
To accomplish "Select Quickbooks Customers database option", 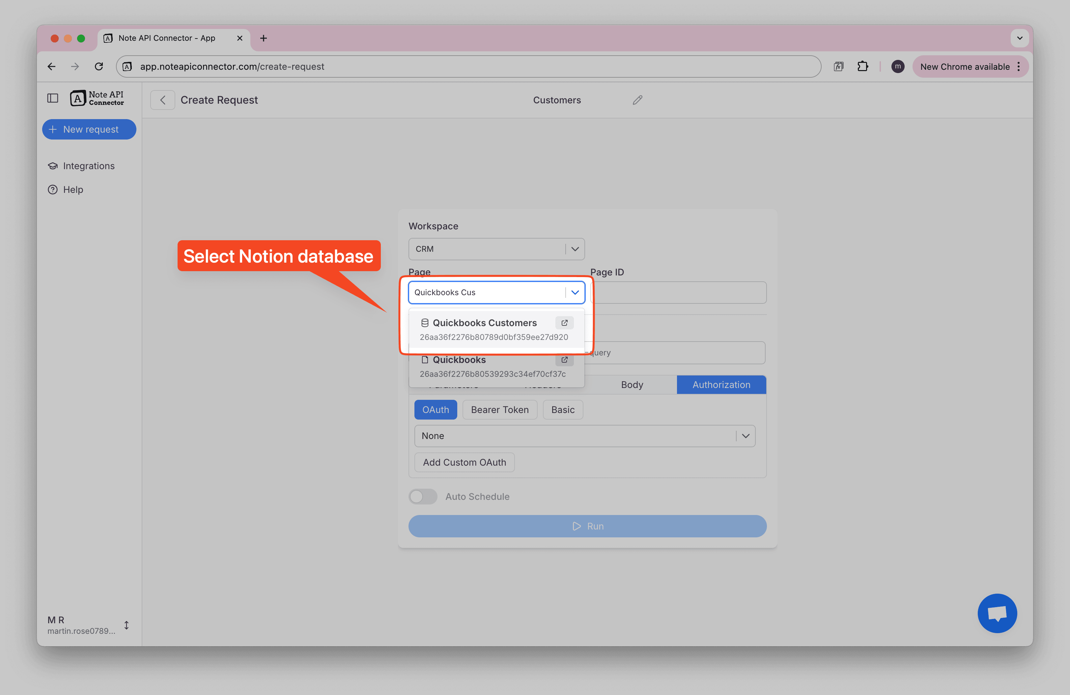I will pyautogui.click(x=496, y=329).
